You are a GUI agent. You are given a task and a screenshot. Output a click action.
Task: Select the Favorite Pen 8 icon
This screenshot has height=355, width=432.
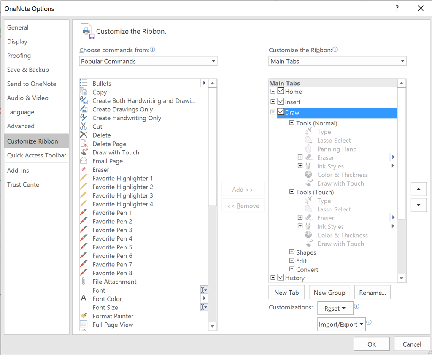pyautogui.click(x=84, y=273)
